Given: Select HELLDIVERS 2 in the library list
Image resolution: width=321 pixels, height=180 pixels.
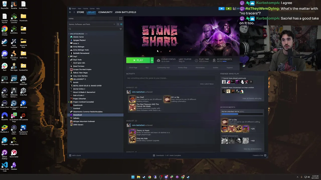Looking at the screenshot, I should click(x=79, y=79).
